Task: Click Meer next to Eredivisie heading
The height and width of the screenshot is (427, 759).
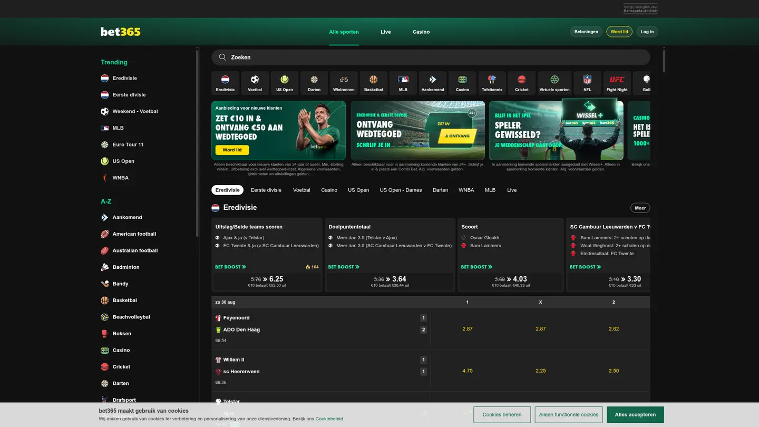Action: [640, 208]
